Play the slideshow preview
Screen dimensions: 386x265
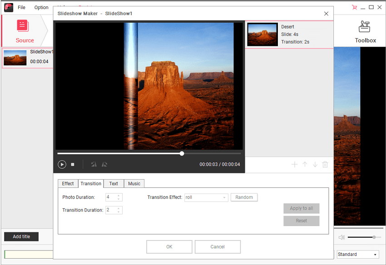(x=62, y=164)
